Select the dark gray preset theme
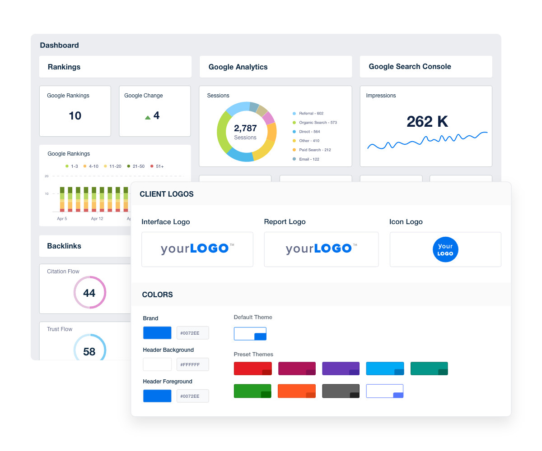 pos(341,391)
